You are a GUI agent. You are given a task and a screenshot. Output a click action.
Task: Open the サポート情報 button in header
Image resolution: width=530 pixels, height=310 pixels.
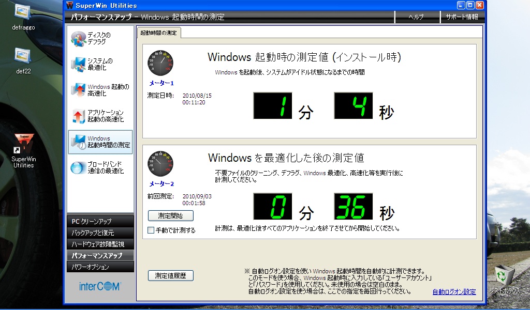(462, 17)
